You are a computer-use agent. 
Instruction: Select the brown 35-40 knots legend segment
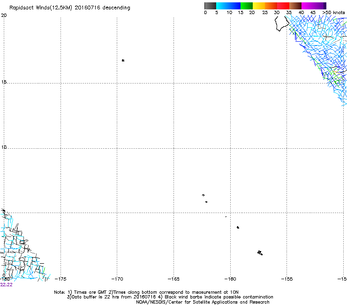coord(295,6)
